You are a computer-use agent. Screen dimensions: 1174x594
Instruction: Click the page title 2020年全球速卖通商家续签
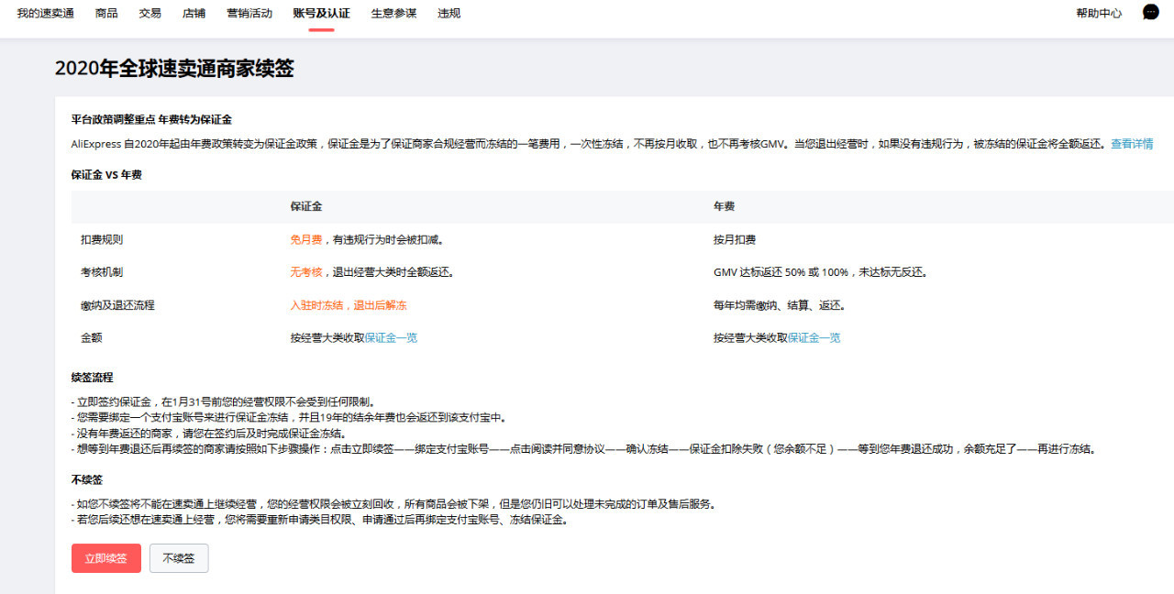pyautogui.click(x=174, y=69)
